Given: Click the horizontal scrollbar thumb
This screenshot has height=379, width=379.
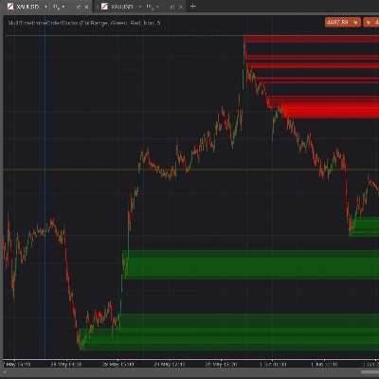Looking at the screenshot, I should tap(370, 372).
